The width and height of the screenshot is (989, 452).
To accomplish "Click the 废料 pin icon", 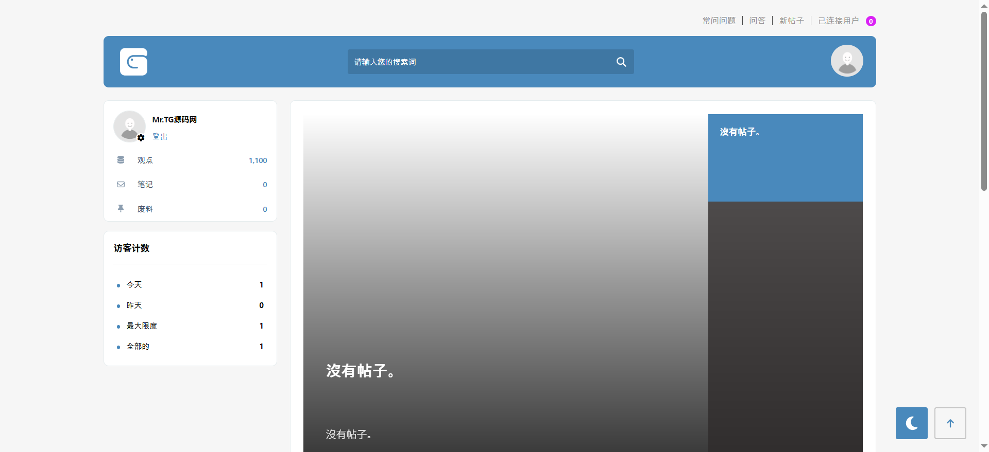I will point(121,208).
